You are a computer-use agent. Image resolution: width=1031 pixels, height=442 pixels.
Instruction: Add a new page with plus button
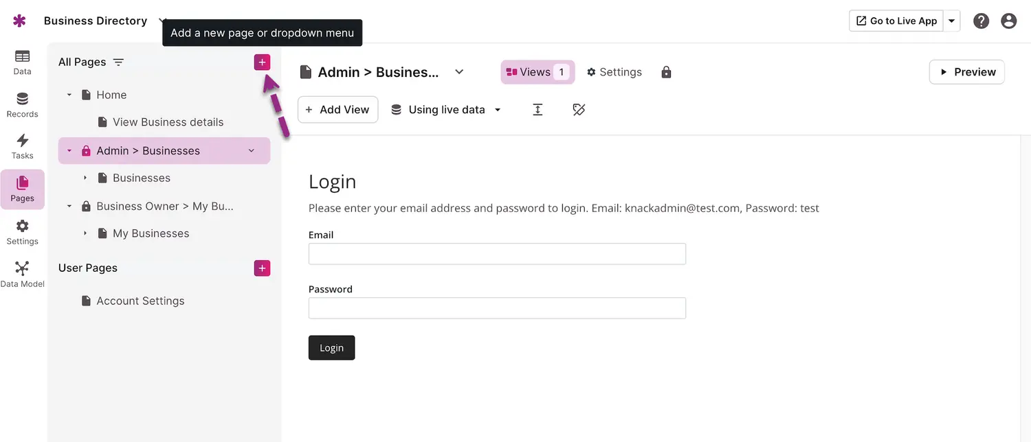(x=262, y=62)
